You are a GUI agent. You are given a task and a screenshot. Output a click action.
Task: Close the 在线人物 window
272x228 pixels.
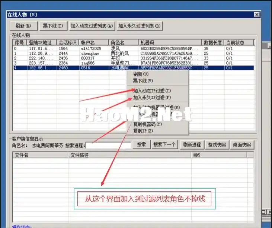click(x=257, y=14)
